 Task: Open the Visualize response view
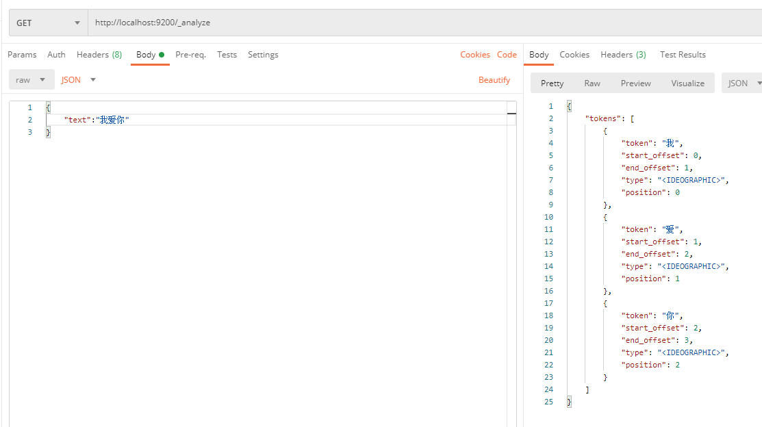[x=687, y=83]
